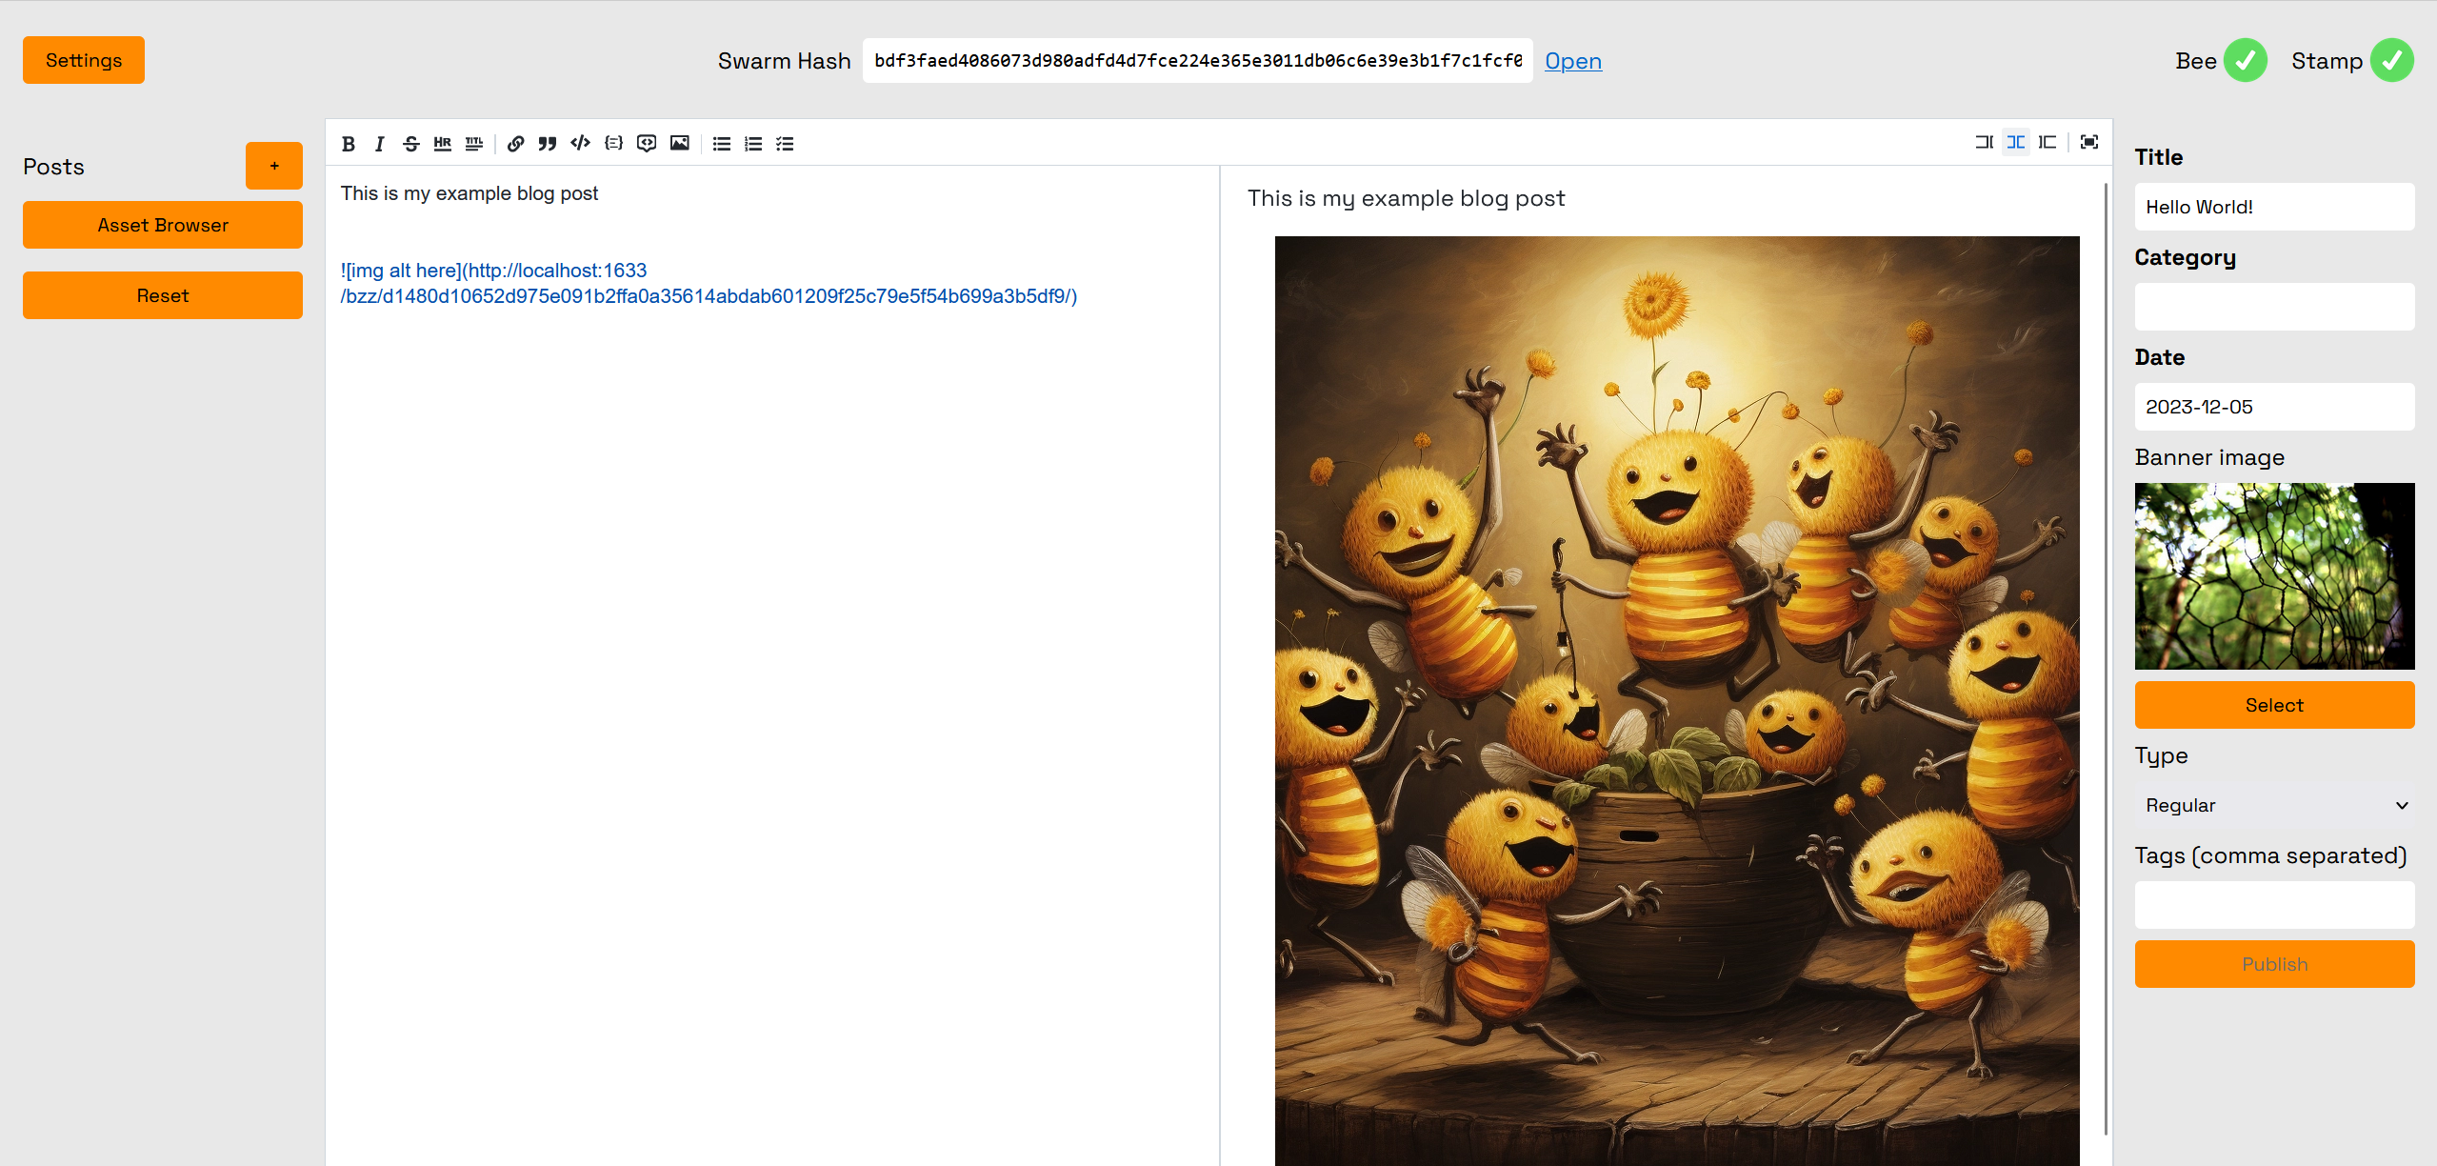The height and width of the screenshot is (1166, 2437).
Task: Apply strikethrough formatting
Action: click(x=410, y=144)
